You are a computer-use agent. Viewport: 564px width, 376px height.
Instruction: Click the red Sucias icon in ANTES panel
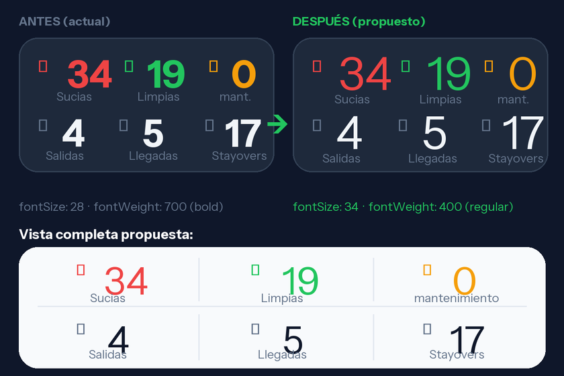click(x=44, y=66)
